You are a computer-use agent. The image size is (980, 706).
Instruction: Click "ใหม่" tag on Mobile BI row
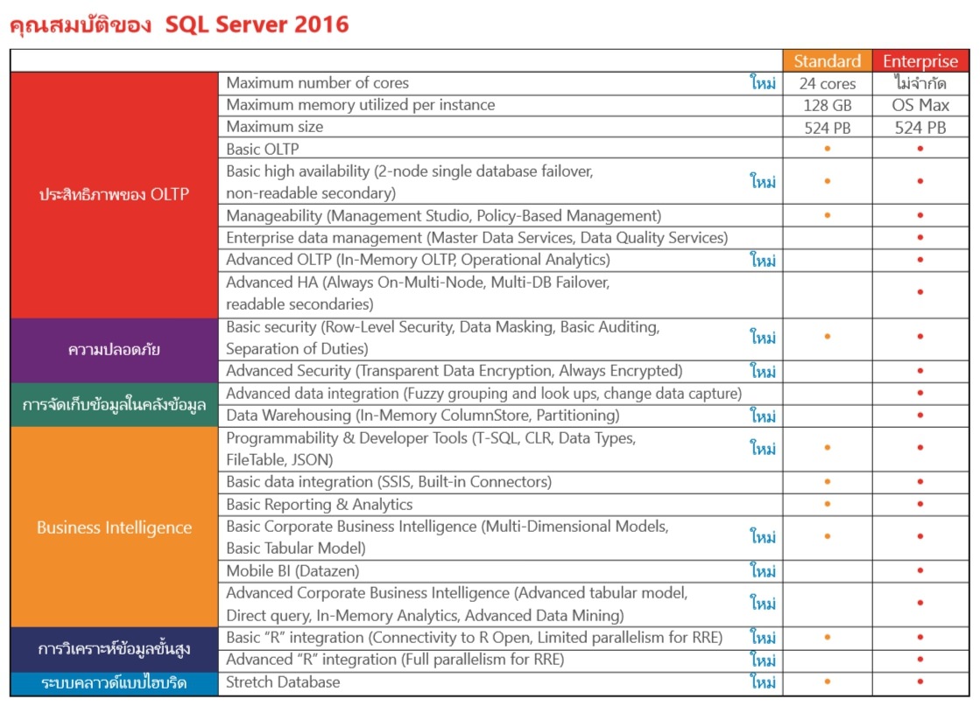pyautogui.click(x=763, y=570)
